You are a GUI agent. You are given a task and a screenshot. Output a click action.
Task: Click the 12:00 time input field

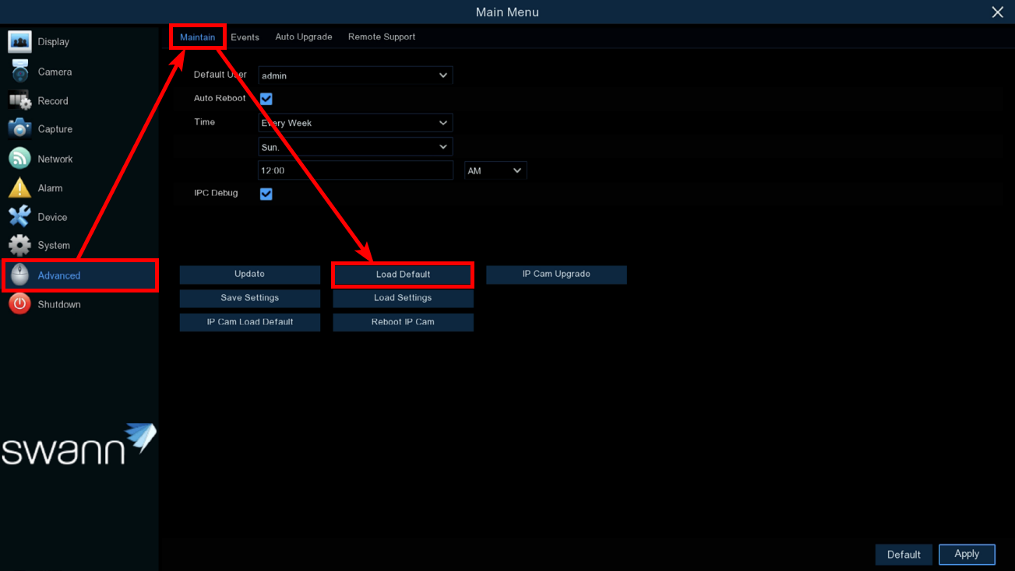point(355,170)
